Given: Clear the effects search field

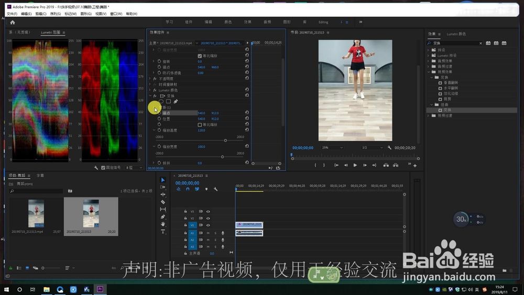Looking at the screenshot, I should coord(481,43).
